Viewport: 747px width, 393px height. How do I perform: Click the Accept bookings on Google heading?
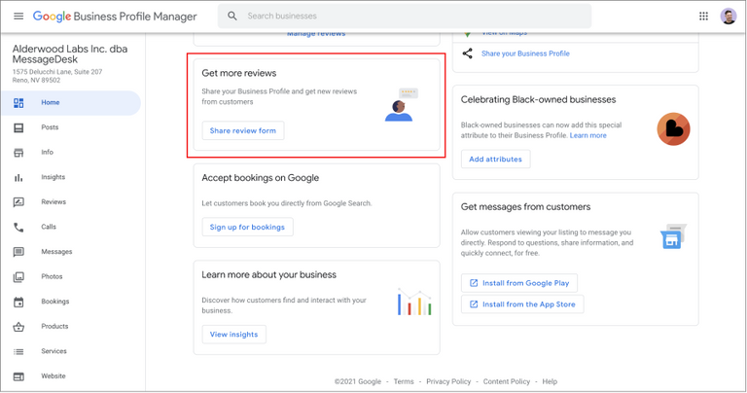coord(260,178)
